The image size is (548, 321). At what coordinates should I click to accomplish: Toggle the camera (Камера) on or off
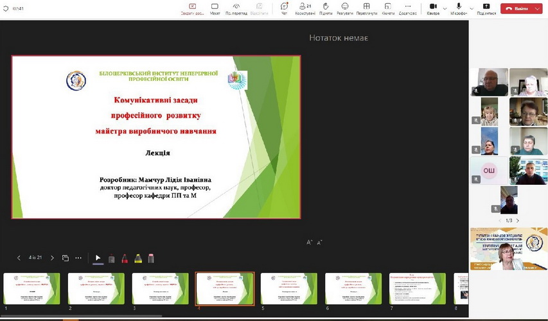[432, 7]
